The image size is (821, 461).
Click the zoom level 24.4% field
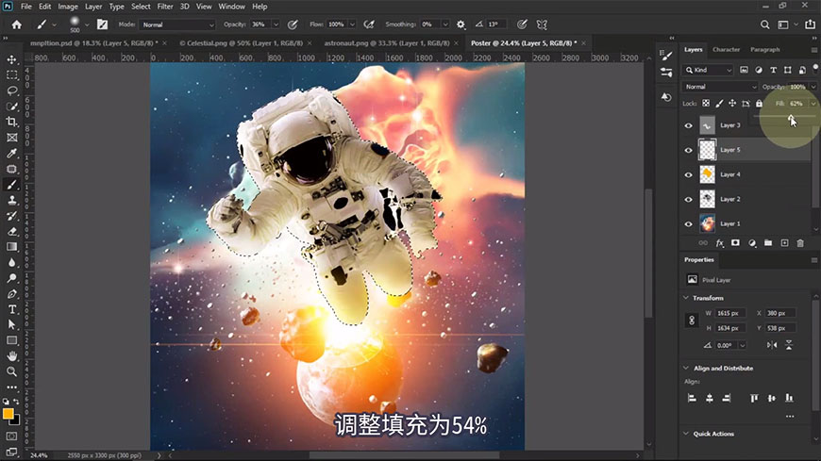pyautogui.click(x=39, y=455)
